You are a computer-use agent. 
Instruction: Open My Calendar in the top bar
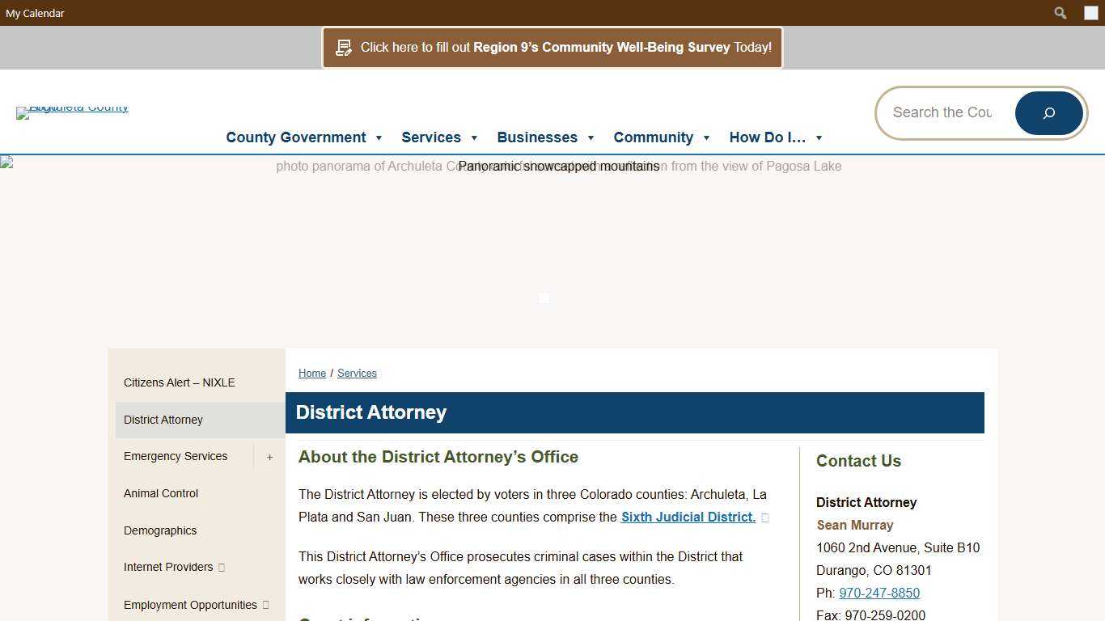35,13
